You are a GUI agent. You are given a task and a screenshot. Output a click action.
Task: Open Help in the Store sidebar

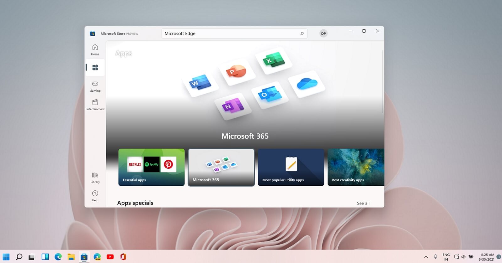click(95, 196)
